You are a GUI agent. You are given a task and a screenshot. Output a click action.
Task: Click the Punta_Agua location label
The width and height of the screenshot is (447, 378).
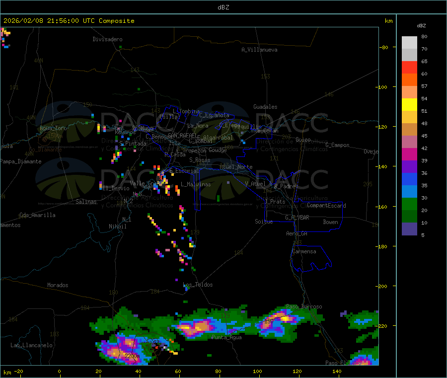tap(226, 337)
